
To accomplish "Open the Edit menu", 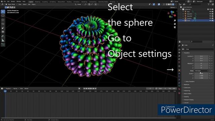I will [8, 1].
